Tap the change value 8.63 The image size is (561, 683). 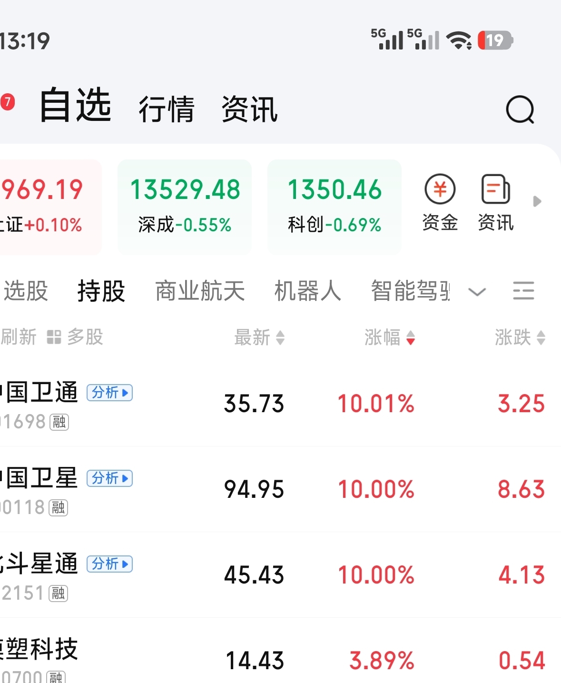point(521,489)
